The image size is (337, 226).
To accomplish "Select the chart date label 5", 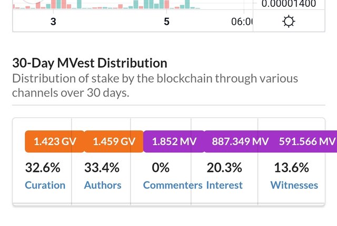I will tap(166, 22).
